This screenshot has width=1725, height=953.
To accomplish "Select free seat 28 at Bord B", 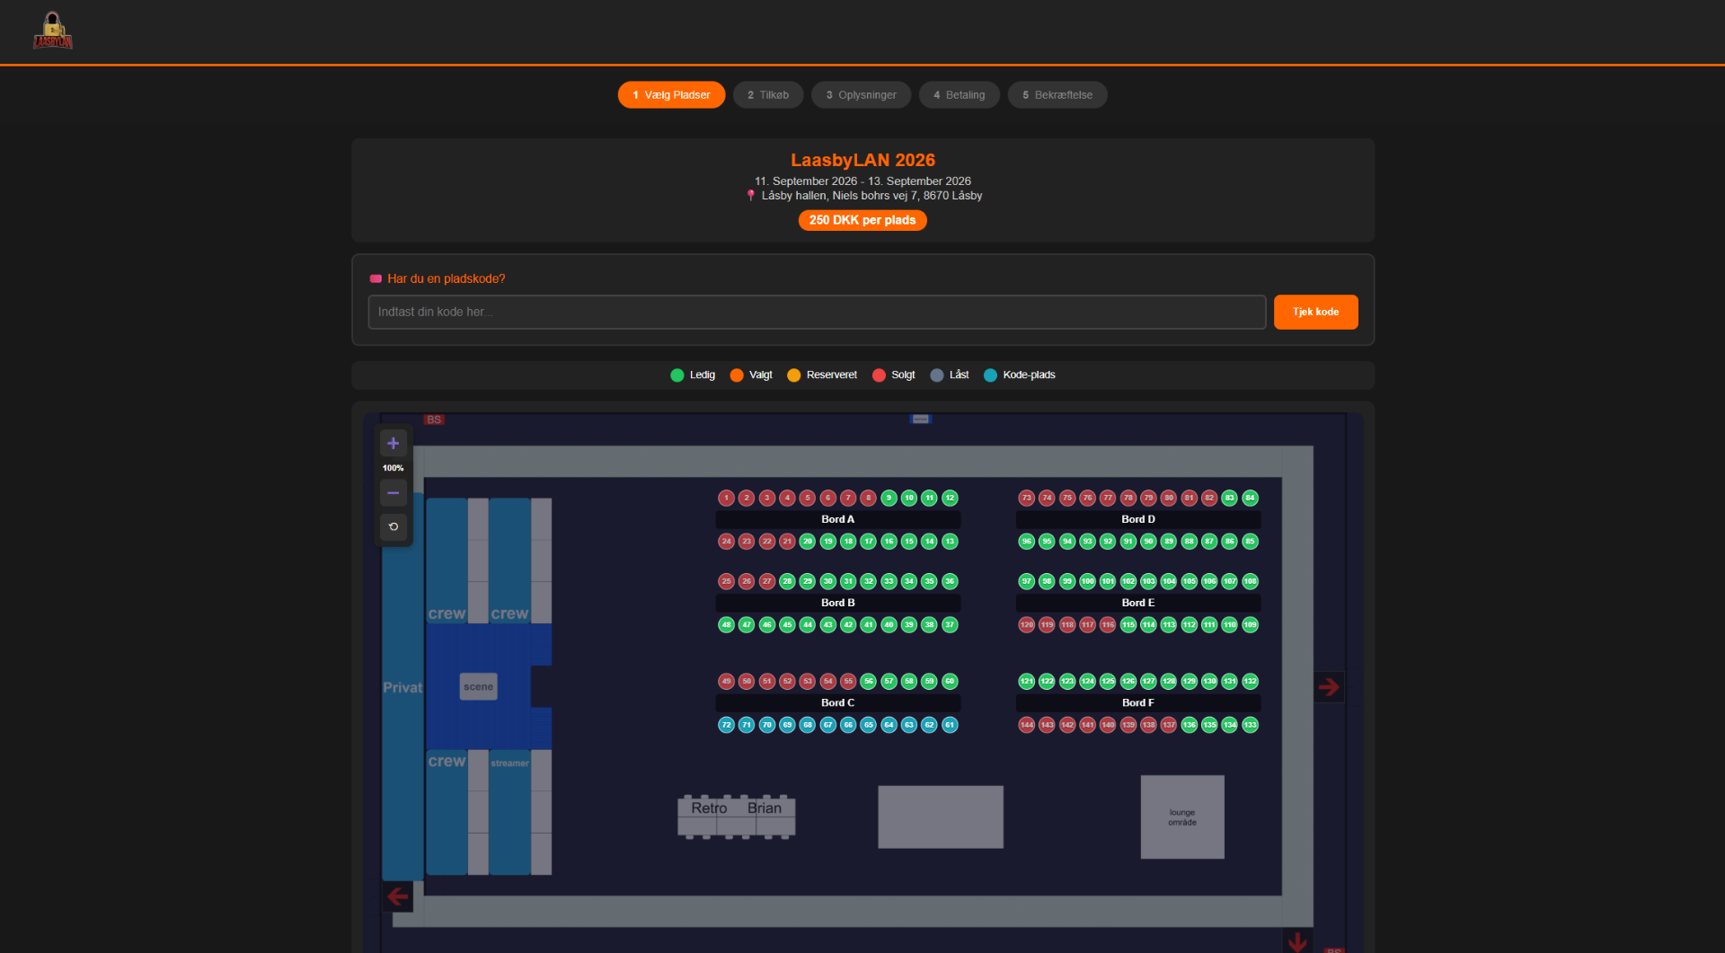I will (x=787, y=581).
